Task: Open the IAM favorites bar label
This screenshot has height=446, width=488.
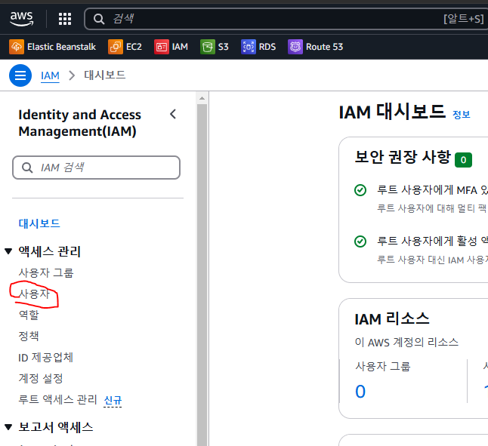Action: [x=180, y=47]
